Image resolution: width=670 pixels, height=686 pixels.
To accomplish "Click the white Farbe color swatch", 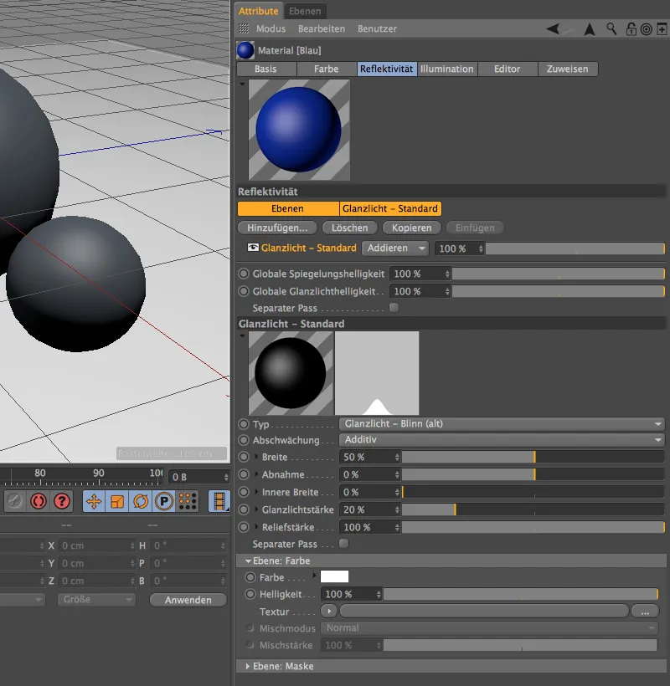I will (x=334, y=576).
